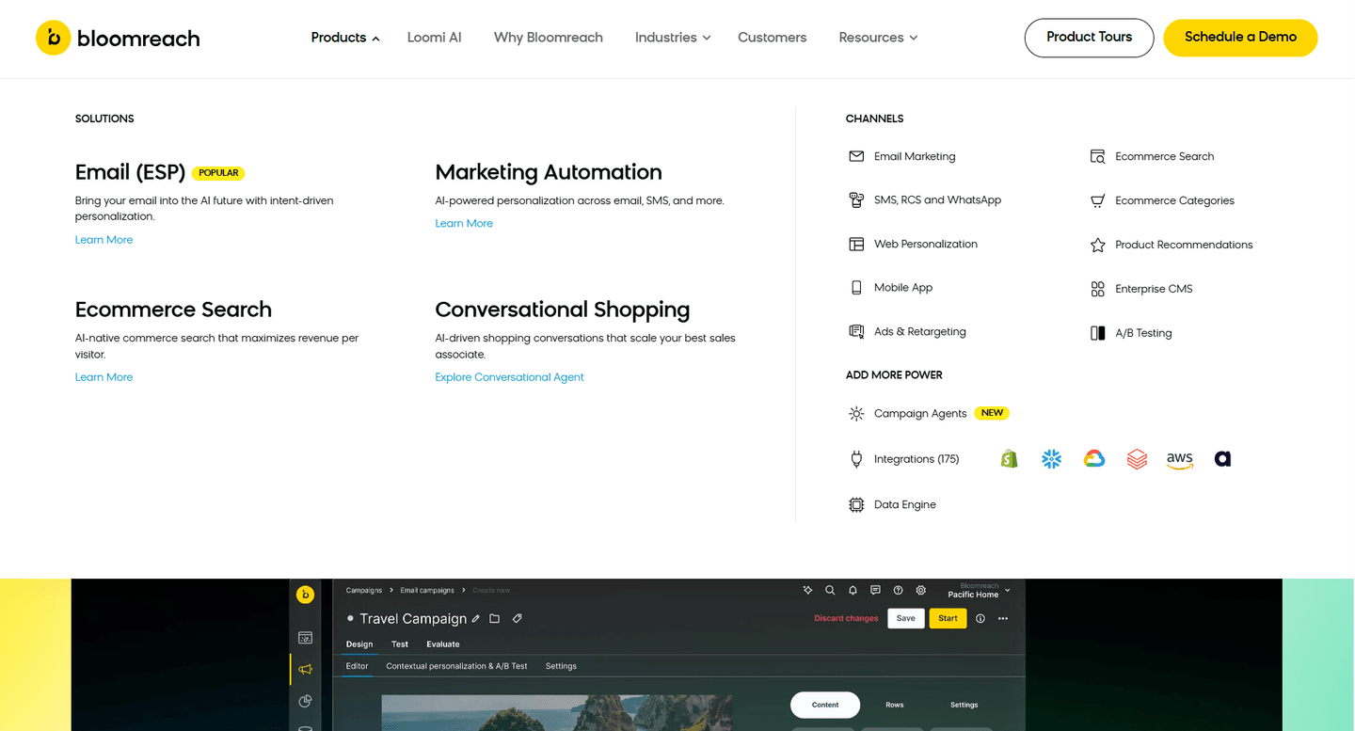1355x731 pixels.
Task: Click the tag icon beside Travel Campaign
Action: pyautogui.click(x=518, y=618)
